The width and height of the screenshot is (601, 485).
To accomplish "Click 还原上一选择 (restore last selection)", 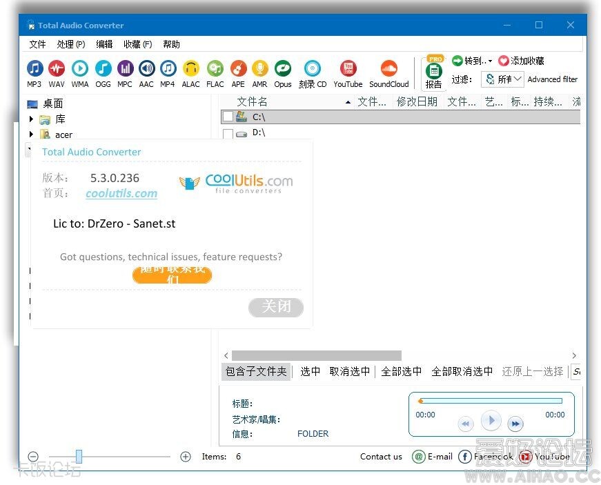I will pyautogui.click(x=533, y=371).
